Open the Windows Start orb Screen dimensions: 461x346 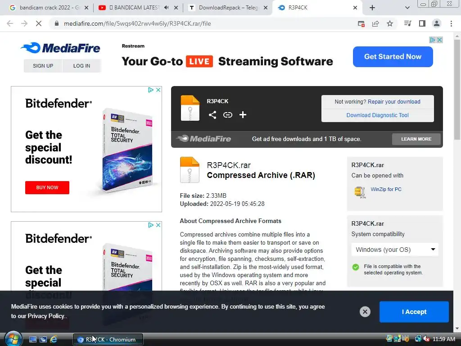pos(13,339)
